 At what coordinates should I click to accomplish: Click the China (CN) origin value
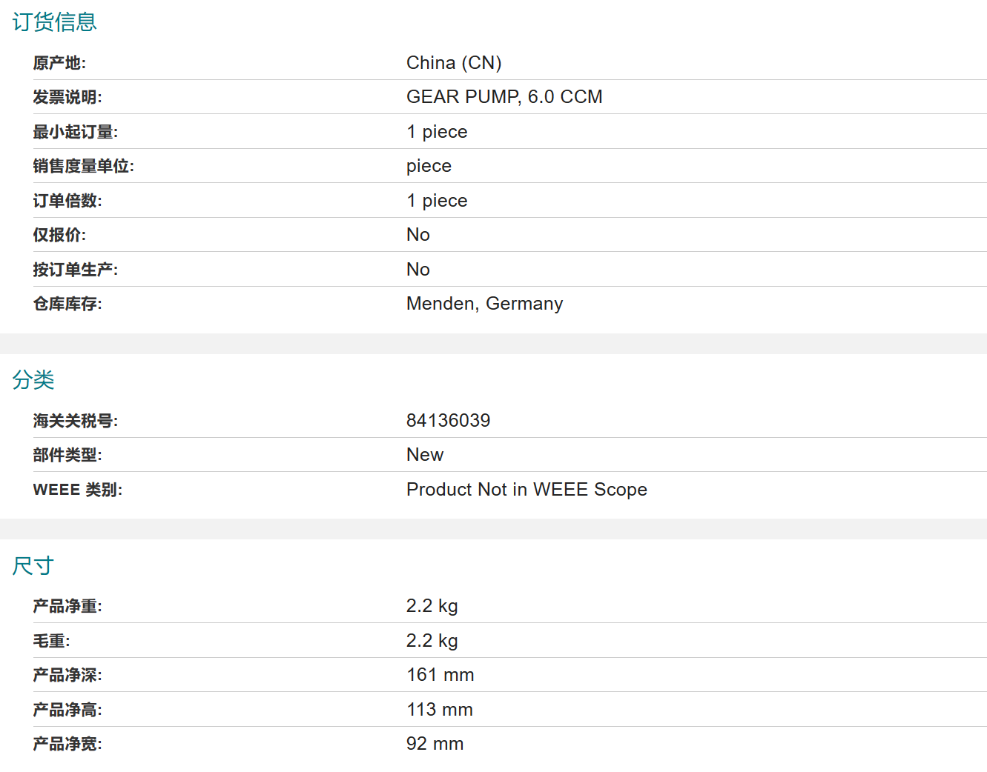pyautogui.click(x=454, y=63)
